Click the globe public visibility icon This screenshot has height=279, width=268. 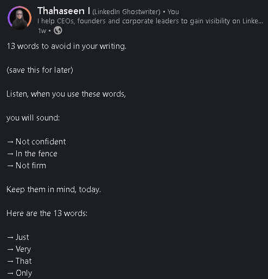point(58,30)
